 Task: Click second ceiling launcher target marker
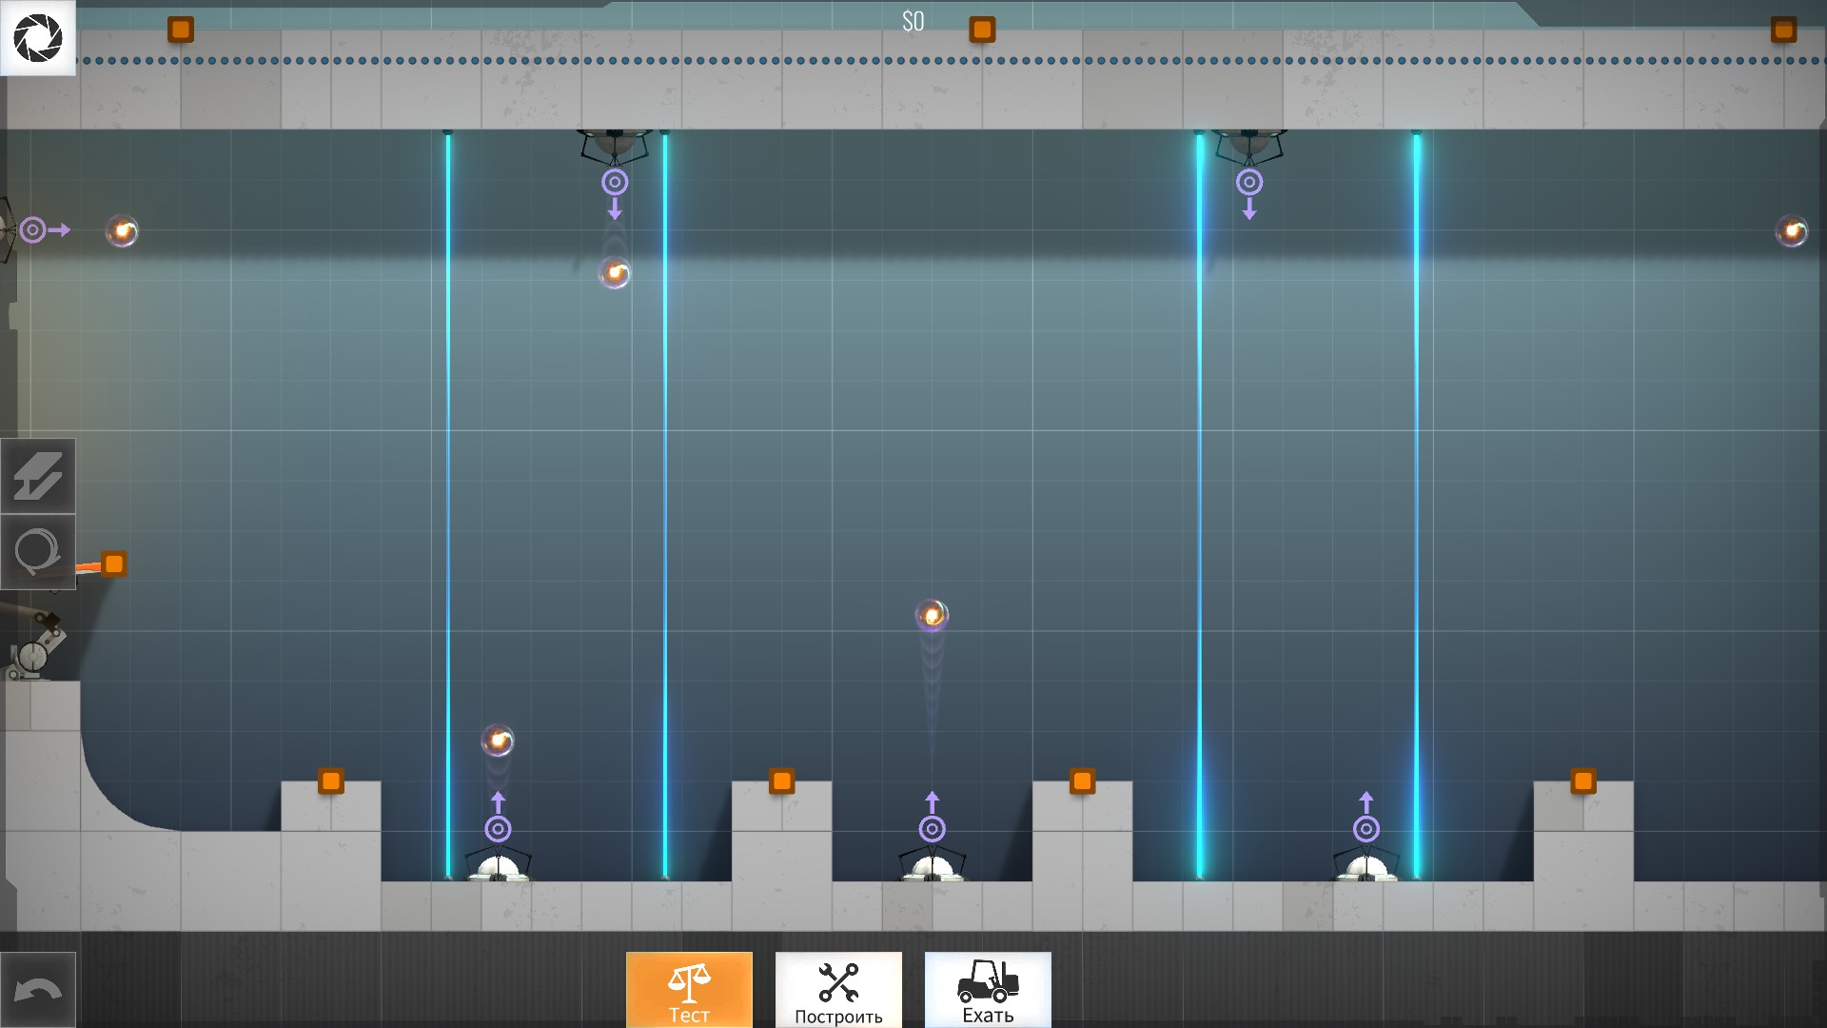click(x=1249, y=182)
